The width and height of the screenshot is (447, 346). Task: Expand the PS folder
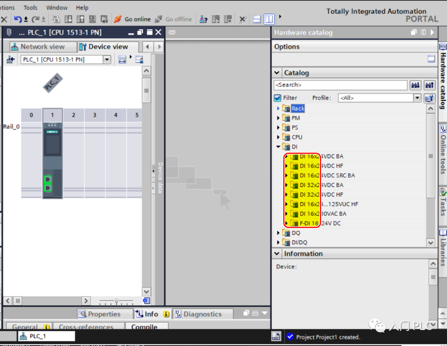pos(278,128)
